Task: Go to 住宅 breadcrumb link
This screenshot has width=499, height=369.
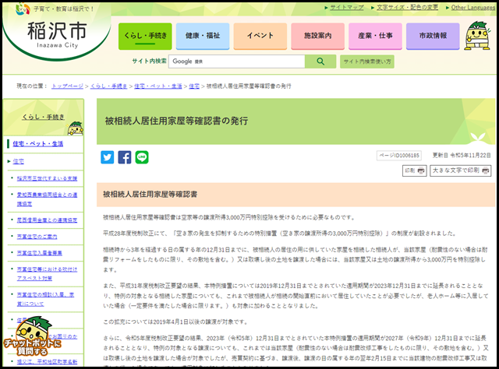Action: (194, 86)
